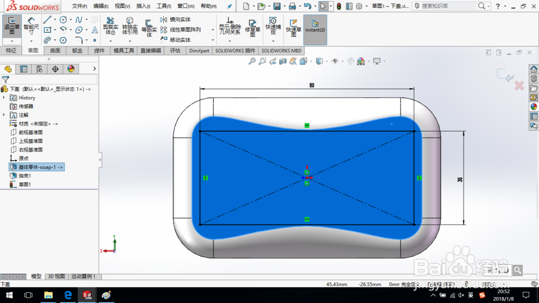Screen dimensions: 539x303
Task: Open the dropdown under Exit Sketch button
Action: click(x=12, y=42)
